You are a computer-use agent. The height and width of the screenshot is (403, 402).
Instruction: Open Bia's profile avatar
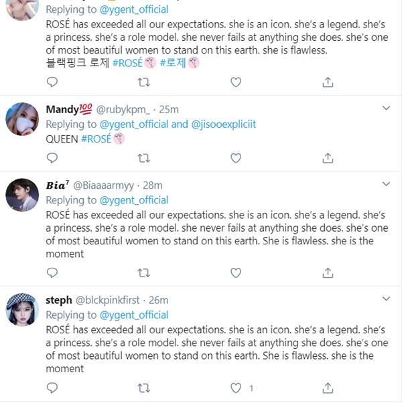tap(22, 195)
